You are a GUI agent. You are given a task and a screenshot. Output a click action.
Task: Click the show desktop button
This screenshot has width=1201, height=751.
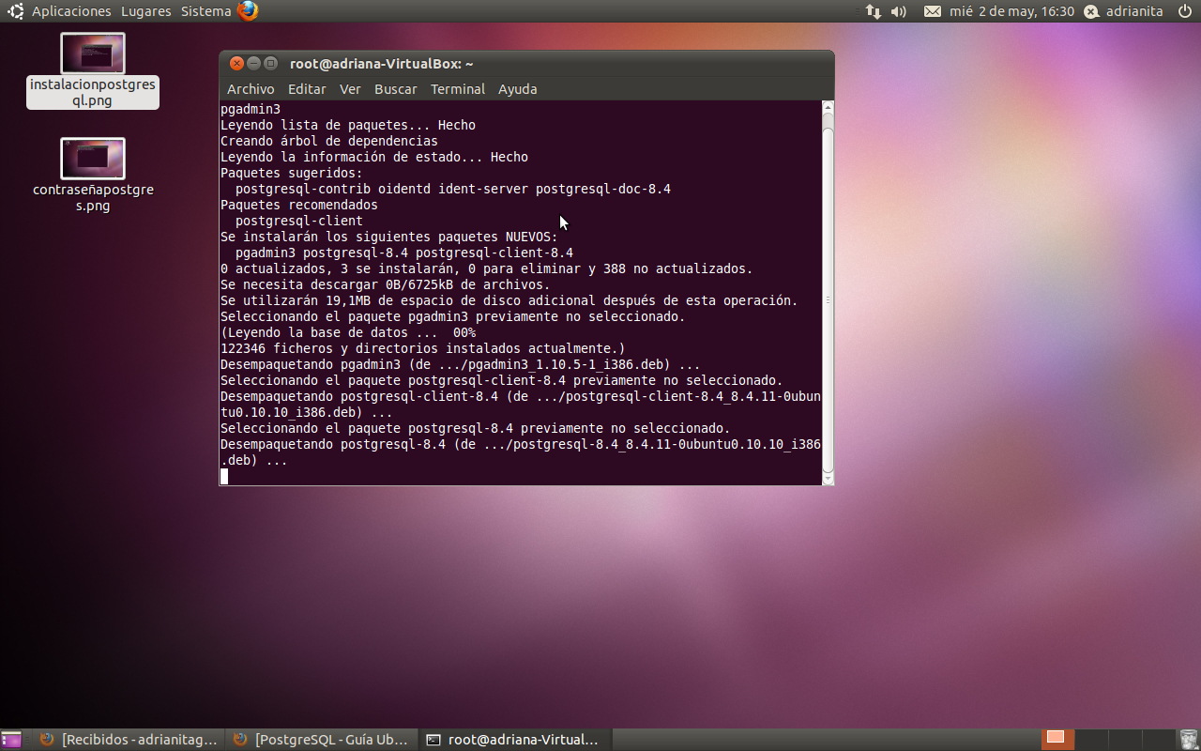click(11, 740)
